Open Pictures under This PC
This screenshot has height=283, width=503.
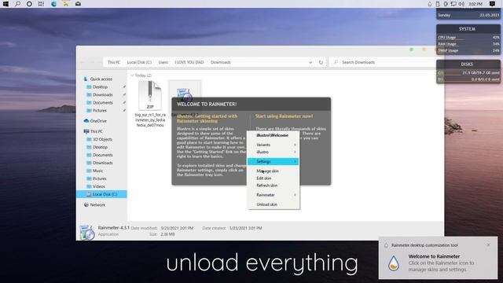(100, 178)
